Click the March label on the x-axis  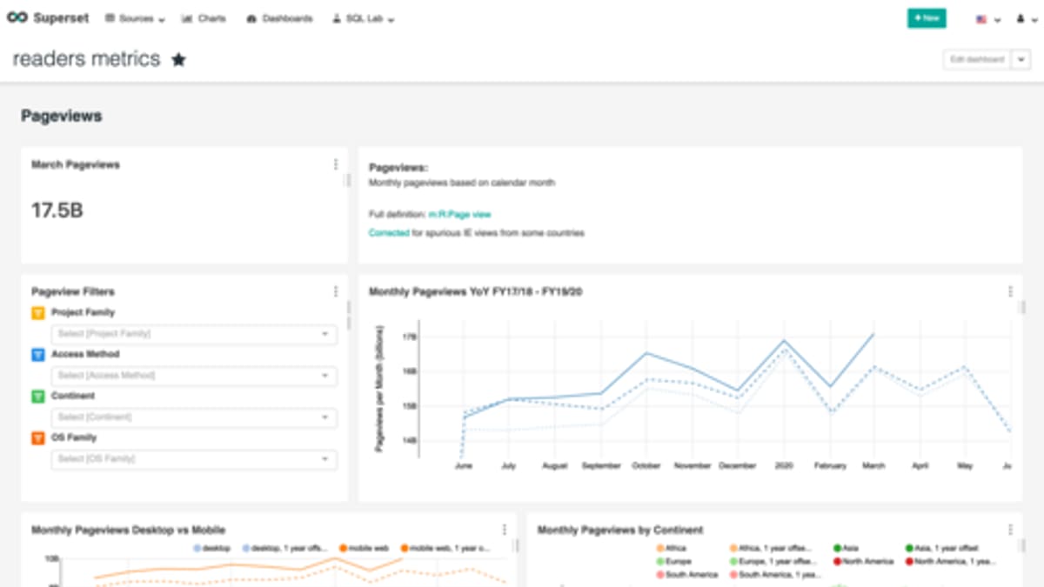(873, 466)
